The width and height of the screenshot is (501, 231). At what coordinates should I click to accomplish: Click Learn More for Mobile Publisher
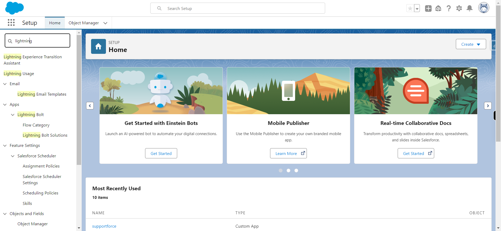point(288,153)
